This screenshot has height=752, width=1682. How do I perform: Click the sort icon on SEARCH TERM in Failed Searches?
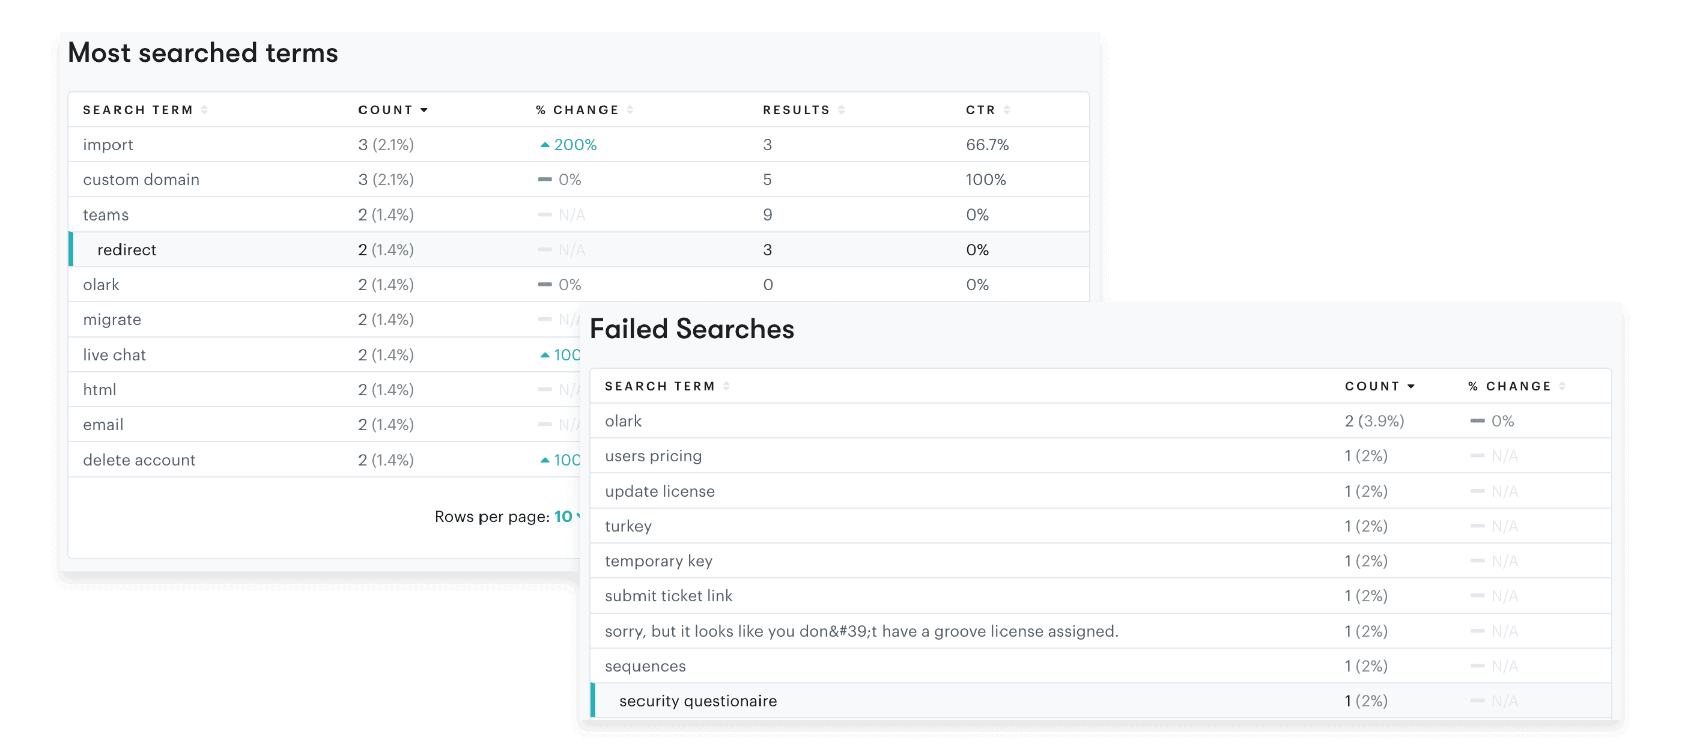[x=727, y=386]
